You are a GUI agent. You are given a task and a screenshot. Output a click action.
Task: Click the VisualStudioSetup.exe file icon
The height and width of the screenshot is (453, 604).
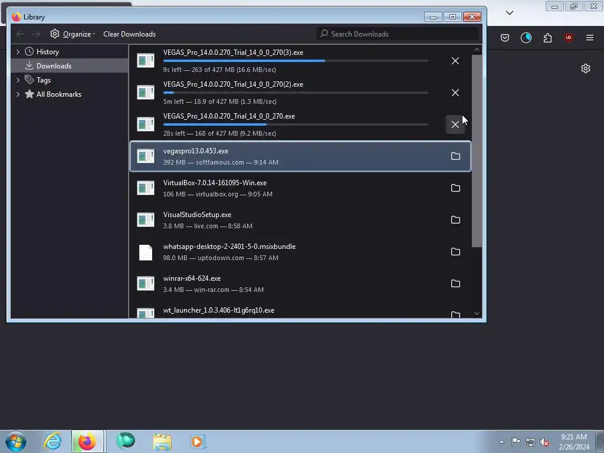(146, 219)
